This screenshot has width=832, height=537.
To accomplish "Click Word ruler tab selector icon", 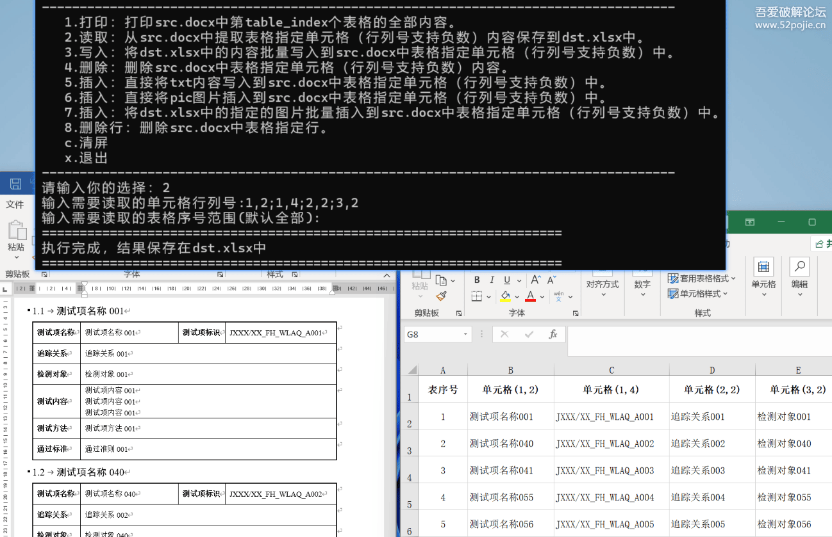I will point(6,289).
